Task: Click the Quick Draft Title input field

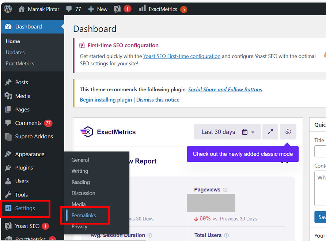Action: click(x=320, y=151)
